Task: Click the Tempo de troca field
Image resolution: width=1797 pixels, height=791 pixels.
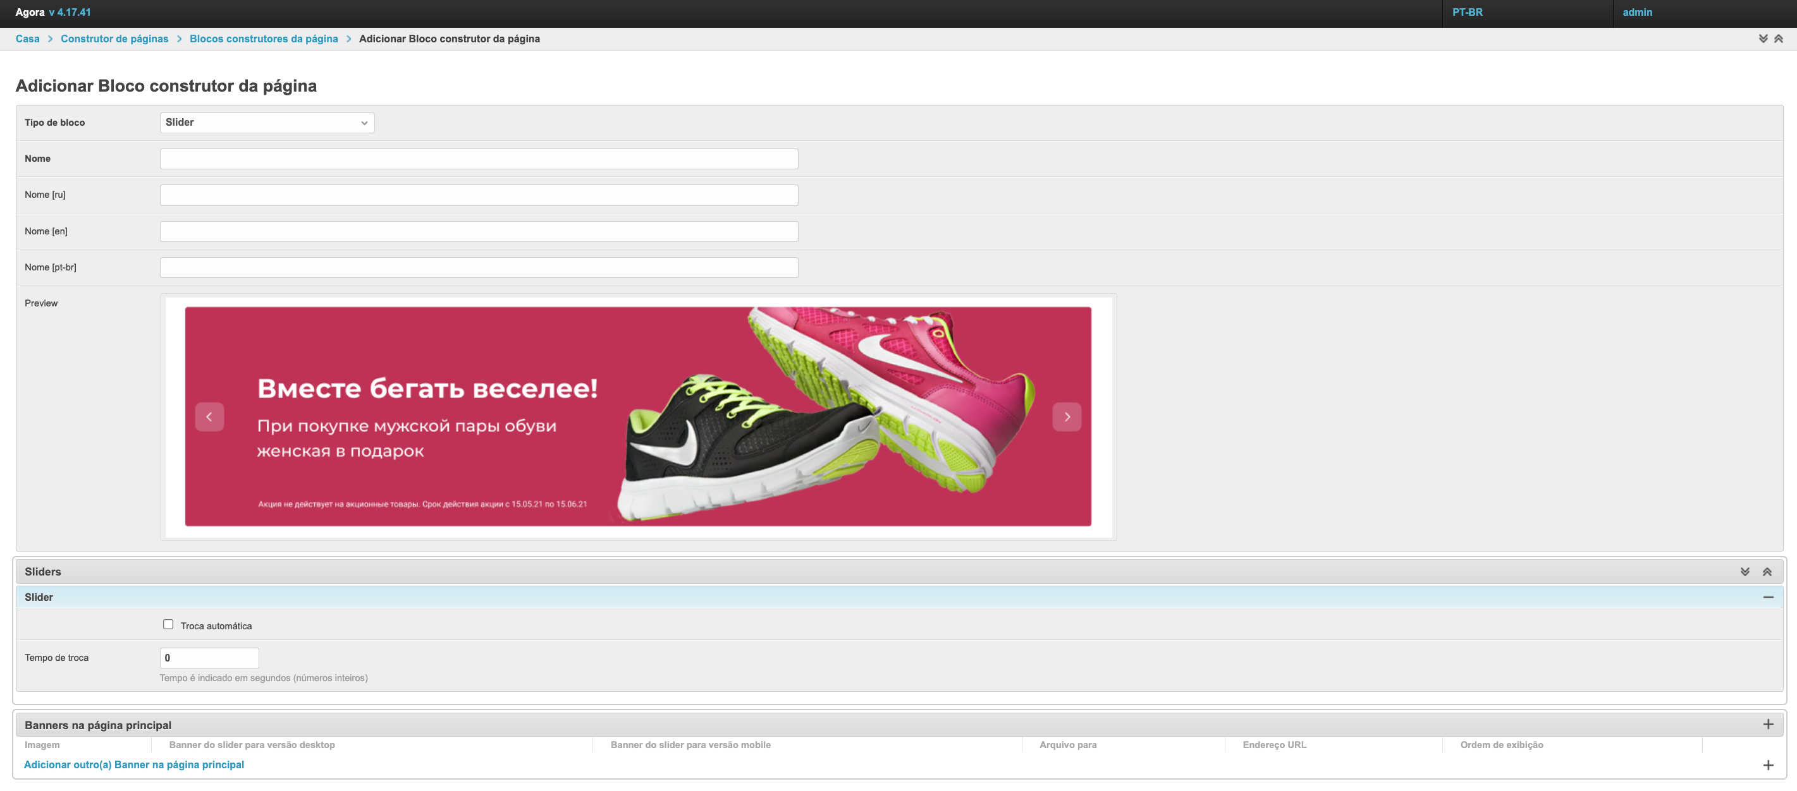Action: click(209, 658)
